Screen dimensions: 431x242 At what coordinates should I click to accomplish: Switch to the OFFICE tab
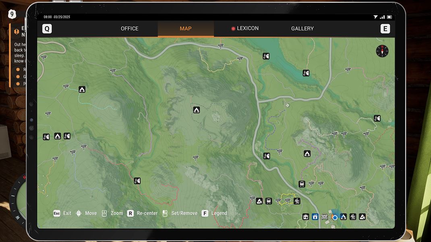click(x=129, y=29)
